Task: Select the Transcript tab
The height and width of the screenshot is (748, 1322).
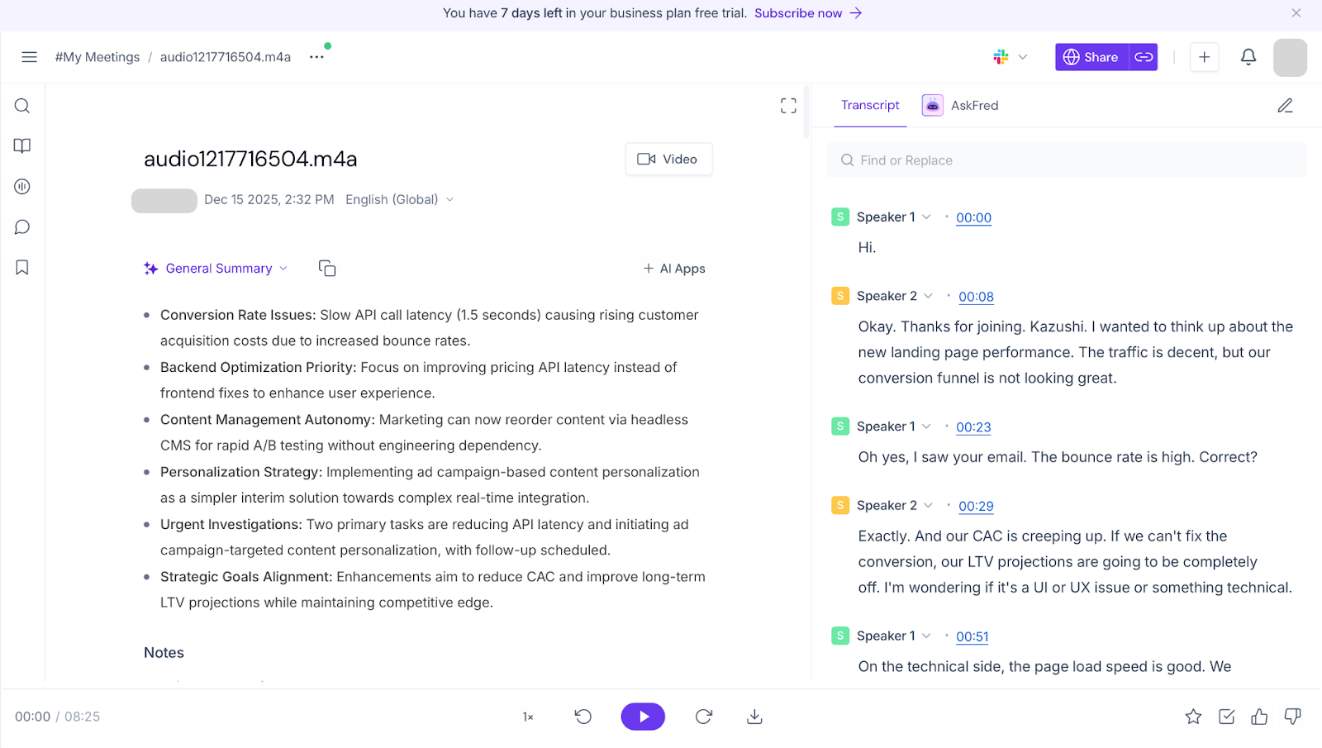Action: (870, 106)
